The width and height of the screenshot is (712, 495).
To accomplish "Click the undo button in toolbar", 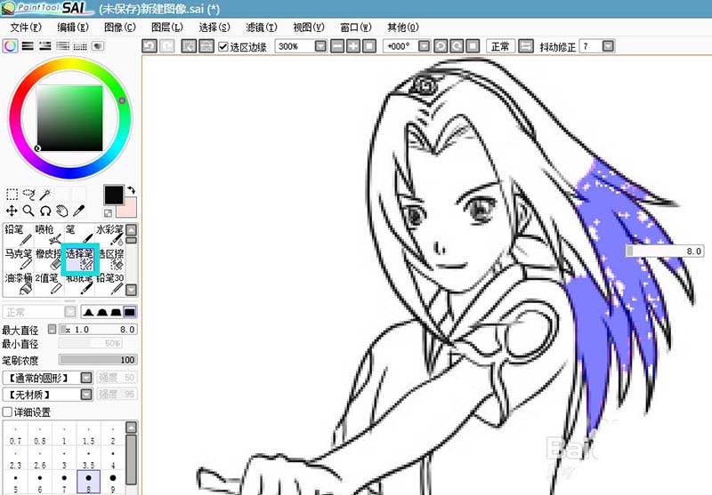I will coord(150,46).
